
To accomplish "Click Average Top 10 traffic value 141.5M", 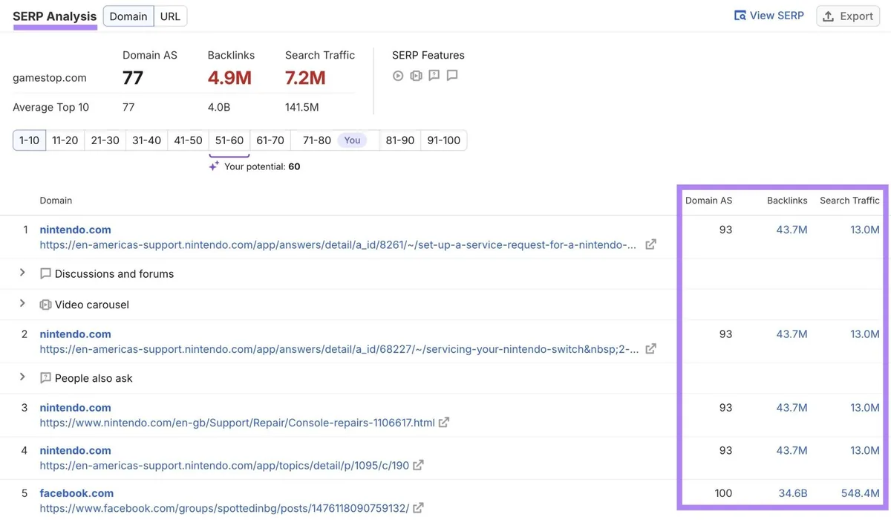I will pos(302,107).
